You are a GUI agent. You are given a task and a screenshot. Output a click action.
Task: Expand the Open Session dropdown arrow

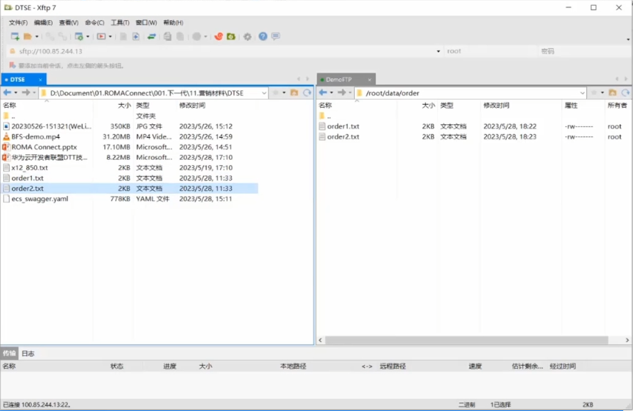[37, 37]
